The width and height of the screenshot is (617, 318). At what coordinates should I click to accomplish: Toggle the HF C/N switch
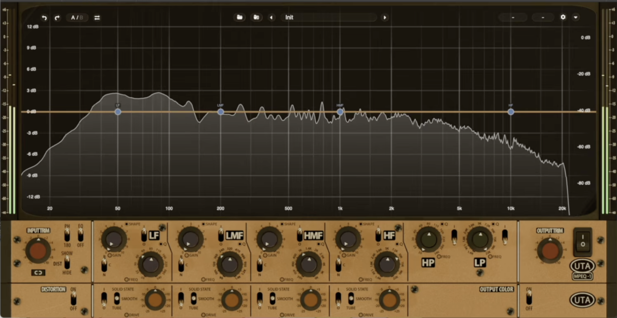click(338, 264)
